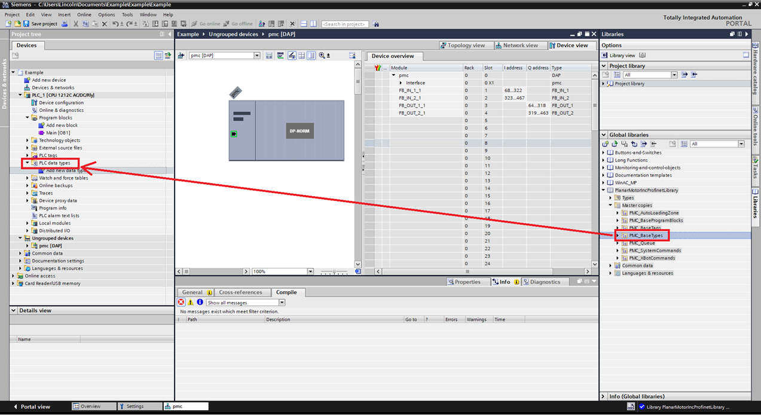Click the pmc editor button in the taskbar
The height and width of the screenshot is (415, 761).
click(185, 405)
